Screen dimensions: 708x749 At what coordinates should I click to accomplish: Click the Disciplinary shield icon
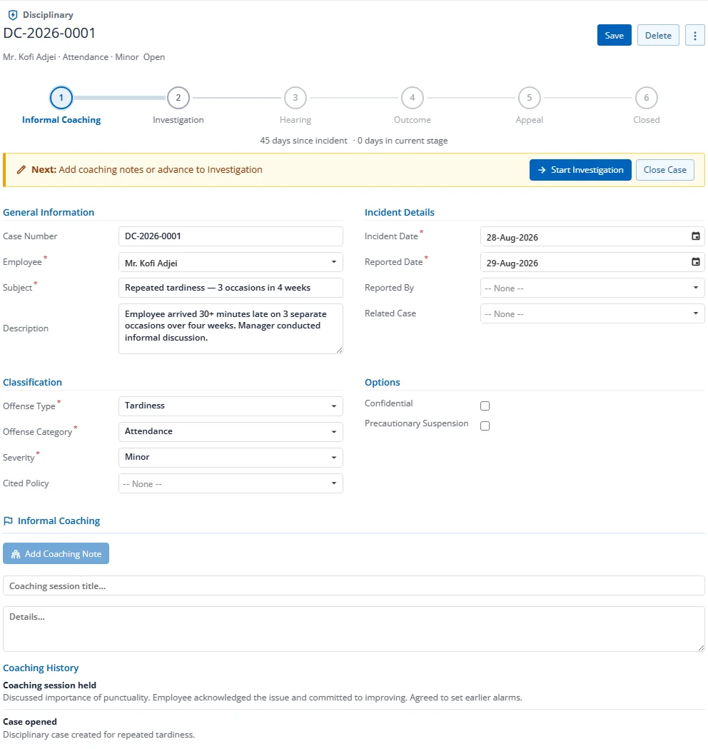pos(13,15)
